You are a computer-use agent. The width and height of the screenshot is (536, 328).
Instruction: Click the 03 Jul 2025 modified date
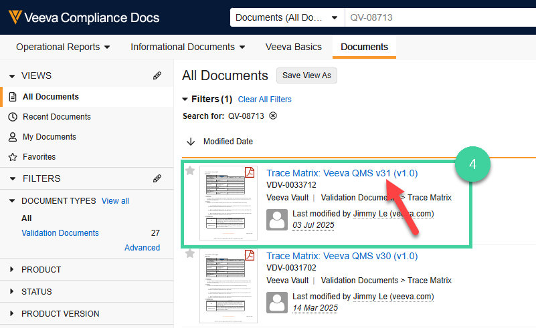(313, 225)
